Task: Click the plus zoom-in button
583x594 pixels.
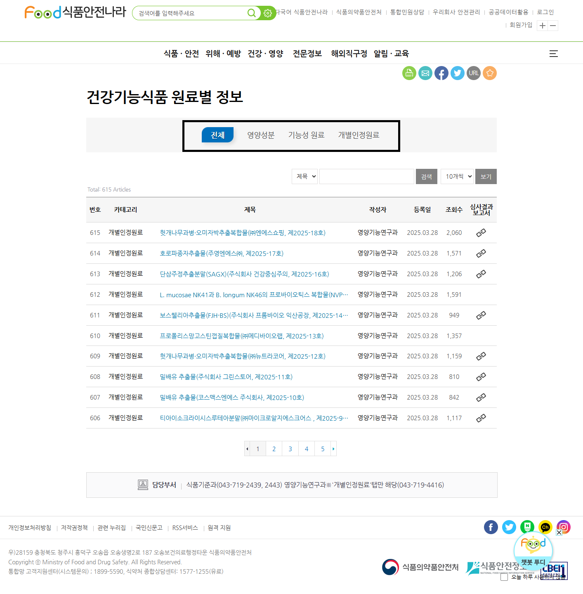Action: [x=542, y=26]
